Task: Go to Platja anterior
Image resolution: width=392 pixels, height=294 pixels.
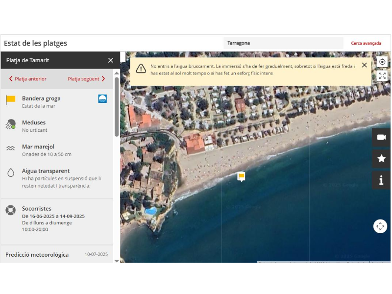Action: point(28,79)
